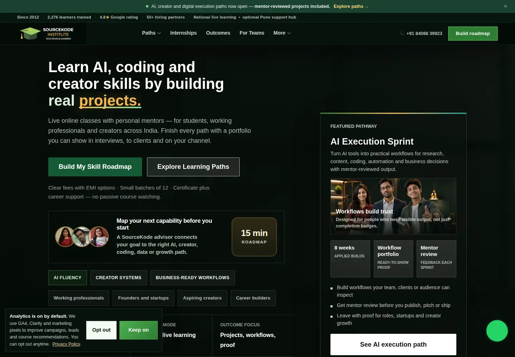Open the Explore paths link in banner

(351, 6)
